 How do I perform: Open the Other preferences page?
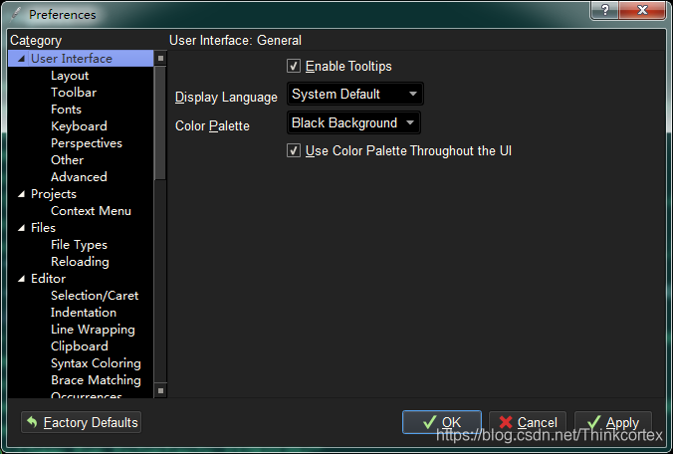[x=67, y=160]
